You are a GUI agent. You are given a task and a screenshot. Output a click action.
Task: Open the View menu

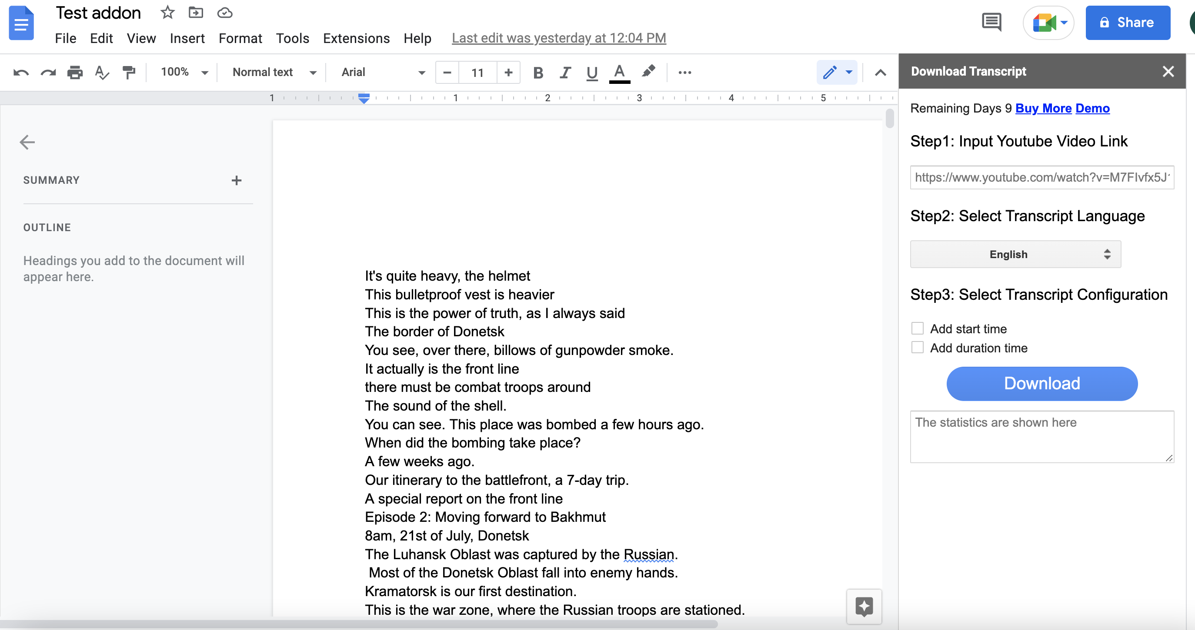click(141, 38)
